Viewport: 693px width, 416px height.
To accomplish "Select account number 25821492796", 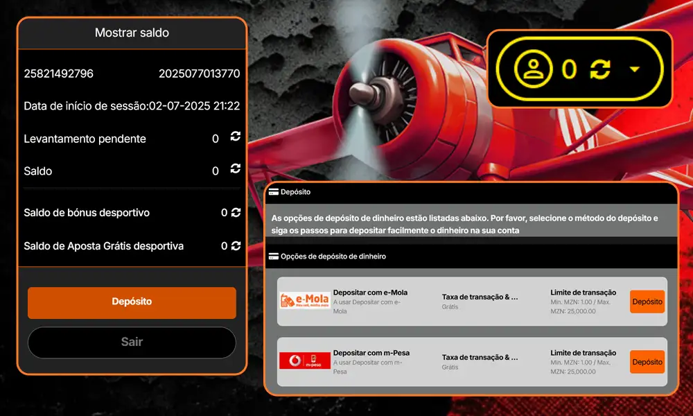I will pyautogui.click(x=60, y=73).
